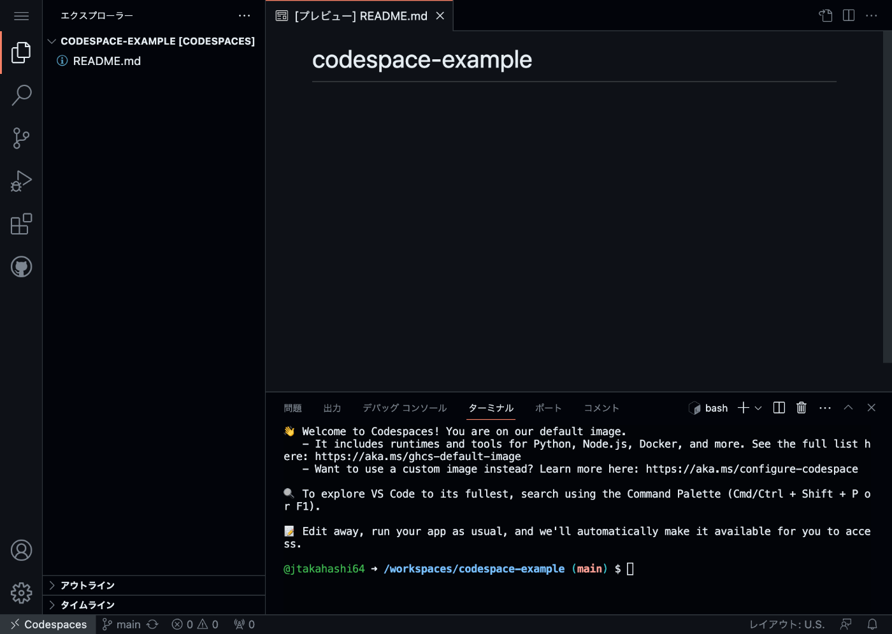The height and width of the screenshot is (634, 892).
Task: Switch to the ポート tab
Action: click(549, 408)
